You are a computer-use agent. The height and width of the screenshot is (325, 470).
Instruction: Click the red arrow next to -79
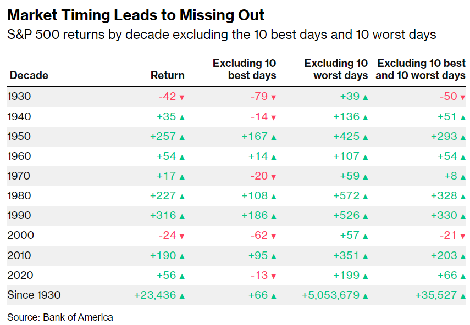pyautogui.click(x=273, y=97)
